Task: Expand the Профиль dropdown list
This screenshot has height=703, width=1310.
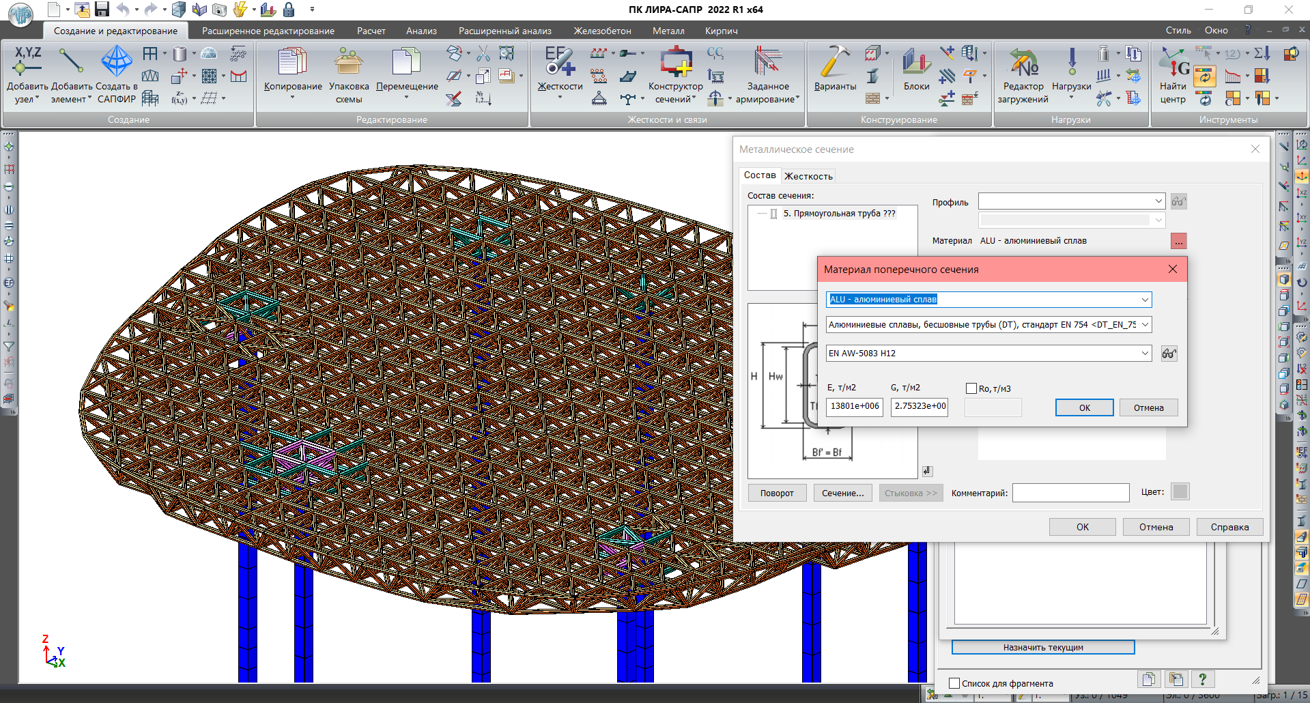Action: point(1158,201)
